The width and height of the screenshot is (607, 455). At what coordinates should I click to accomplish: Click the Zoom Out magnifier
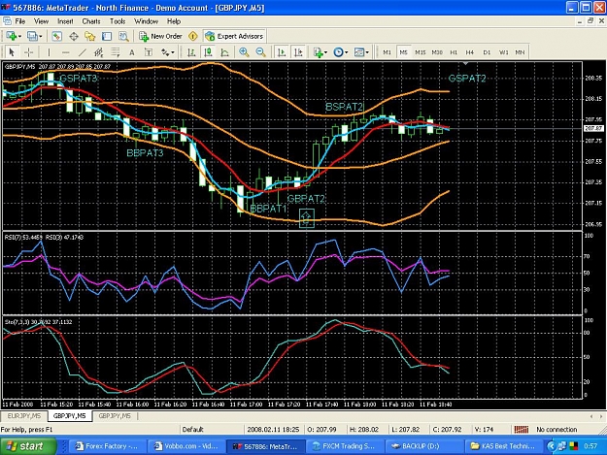[261, 52]
